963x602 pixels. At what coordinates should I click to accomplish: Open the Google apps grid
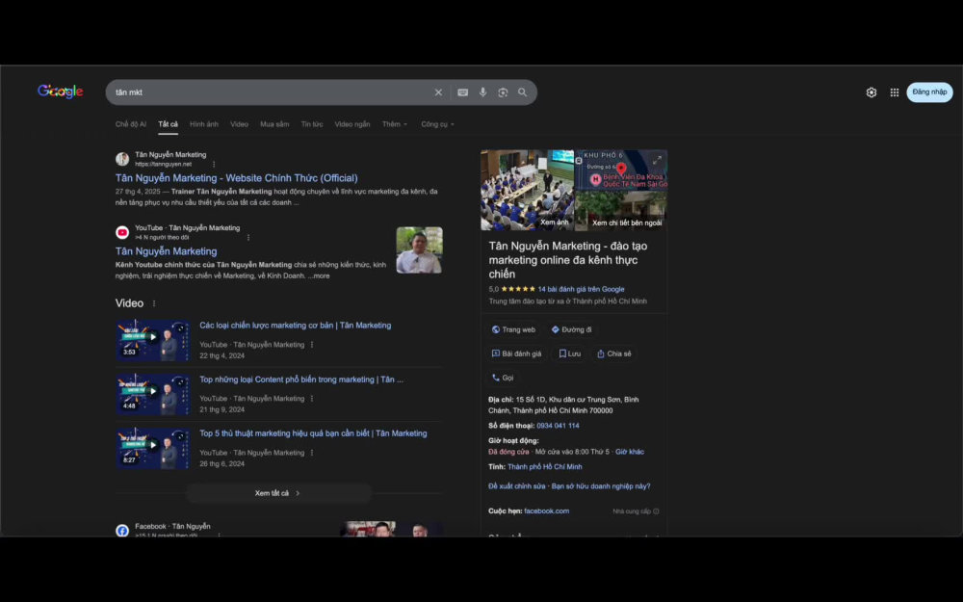895,92
